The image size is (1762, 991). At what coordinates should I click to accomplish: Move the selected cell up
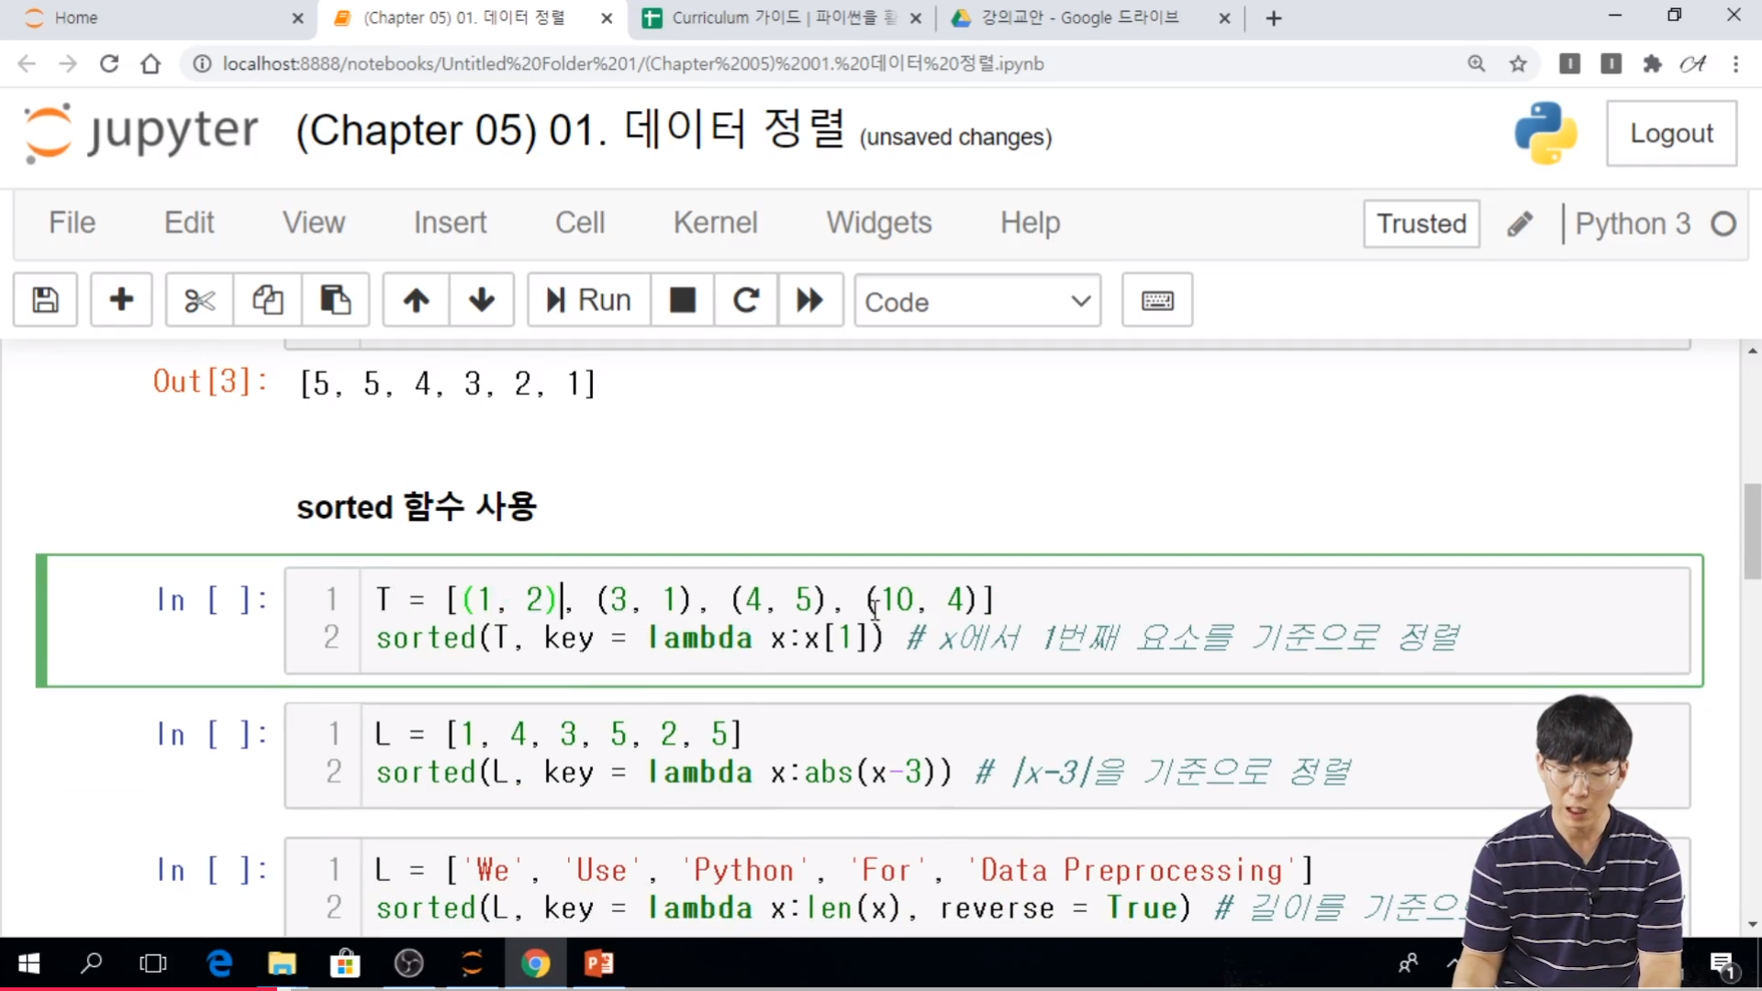coord(416,300)
